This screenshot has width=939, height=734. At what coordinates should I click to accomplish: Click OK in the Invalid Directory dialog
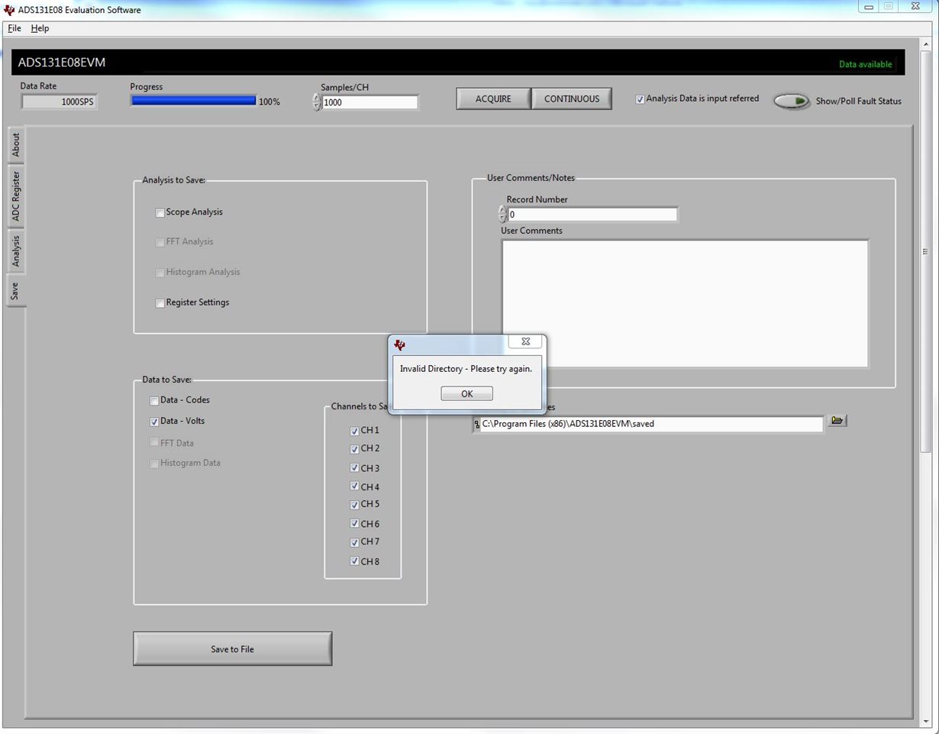coord(466,393)
